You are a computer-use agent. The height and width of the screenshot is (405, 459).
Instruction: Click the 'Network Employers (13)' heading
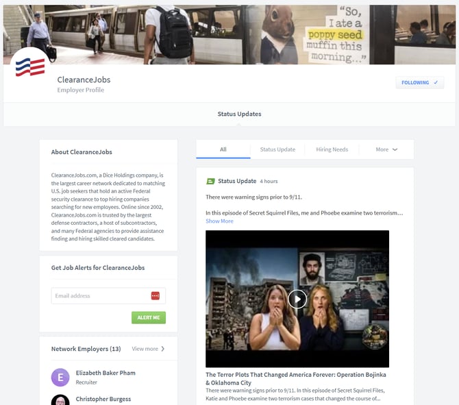tap(86, 349)
